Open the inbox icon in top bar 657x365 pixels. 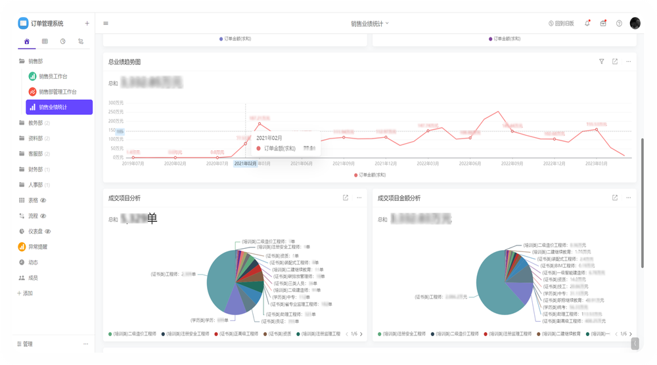(x=603, y=23)
